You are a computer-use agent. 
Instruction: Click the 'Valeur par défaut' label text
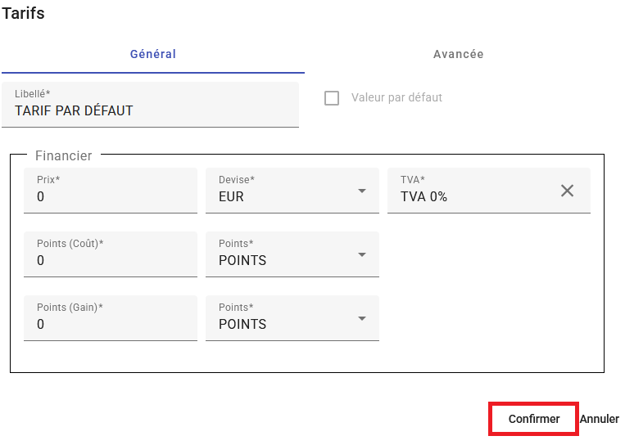(x=396, y=97)
